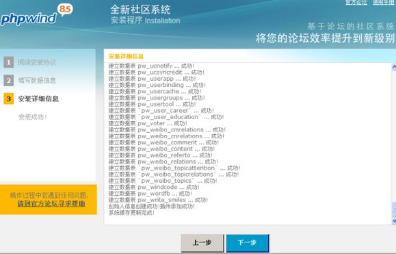396x254 pixels.
Task: Click the 下一步 next step button
Action: (x=248, y=243)
